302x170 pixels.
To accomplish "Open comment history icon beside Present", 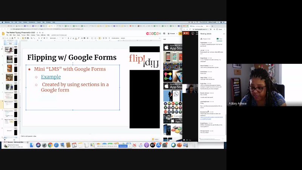I will click(164, 33).
